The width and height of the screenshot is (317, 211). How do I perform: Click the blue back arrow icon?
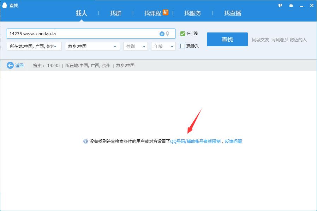click(x=10, y=65)
